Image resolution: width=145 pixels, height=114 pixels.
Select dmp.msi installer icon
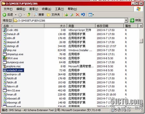[x=5, y=50]
